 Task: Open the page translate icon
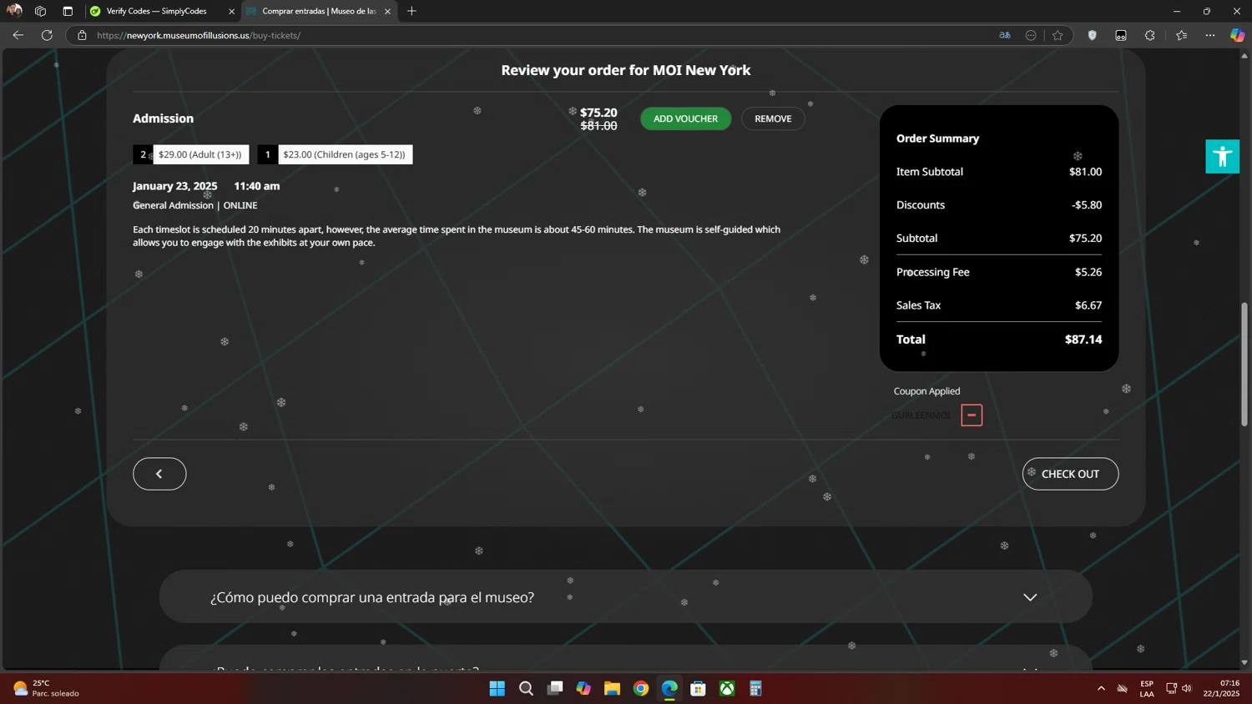pyautogui.click(x=1004, y=35)
